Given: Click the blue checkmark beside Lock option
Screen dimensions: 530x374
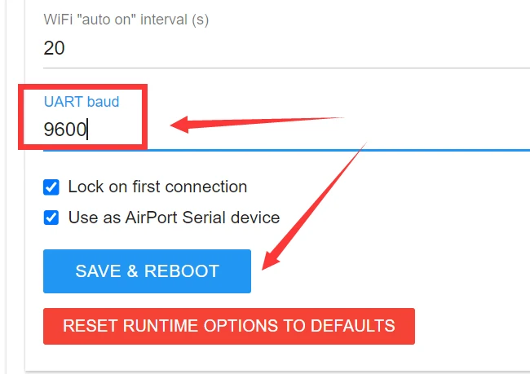Looking at the screenshot, I should tap(51, 187).
